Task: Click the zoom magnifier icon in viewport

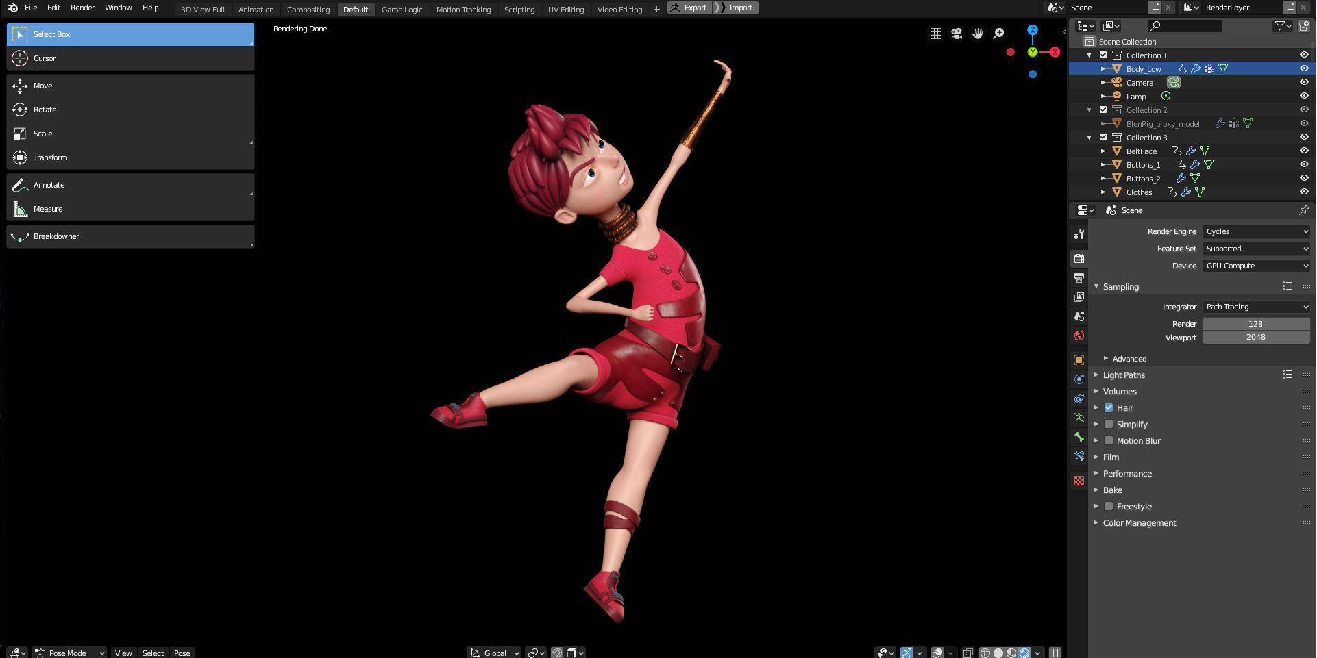Action: 999,34
